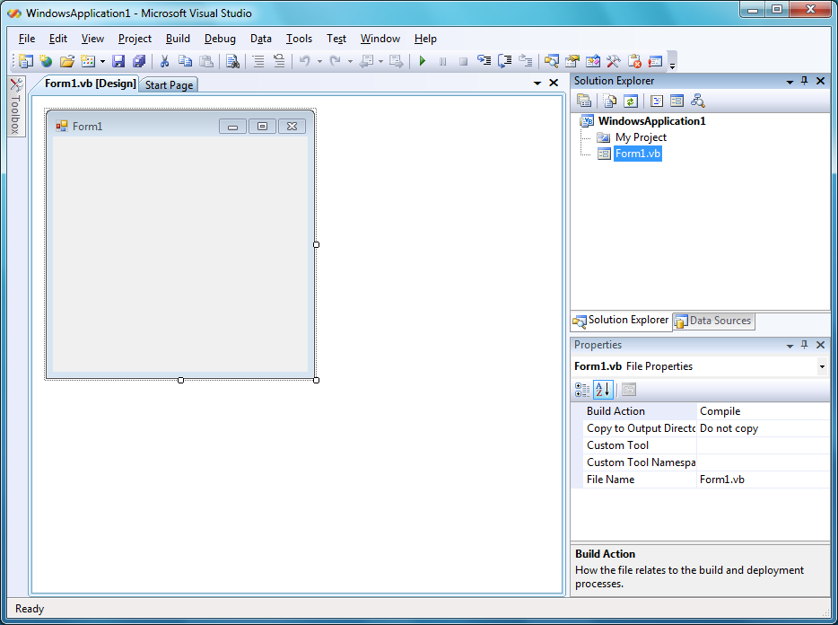The image size is (838, 625).
Task: Toggle Categorized view in Properties panel
Action: click(x=582, y=390)
